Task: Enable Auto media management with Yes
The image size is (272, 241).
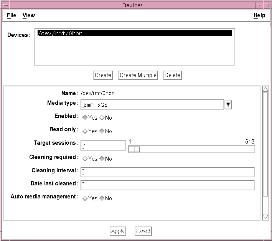Action: tap(85, 198)
